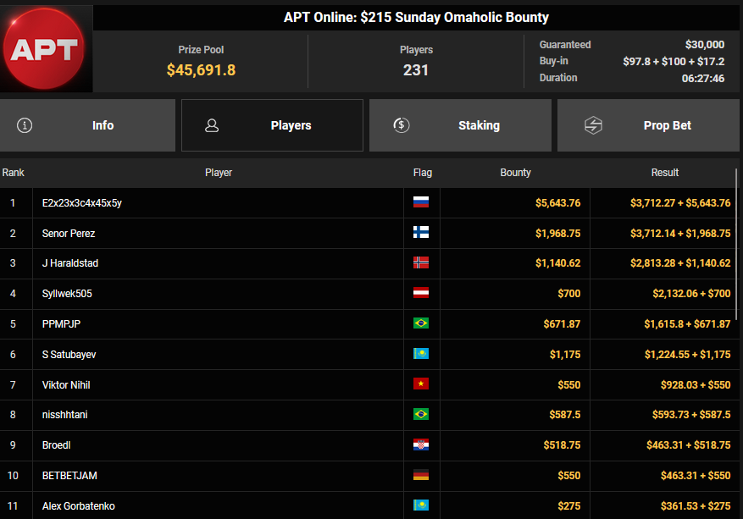
Task: Click the German flag for BETBETJAM
Action: point(420,476)
